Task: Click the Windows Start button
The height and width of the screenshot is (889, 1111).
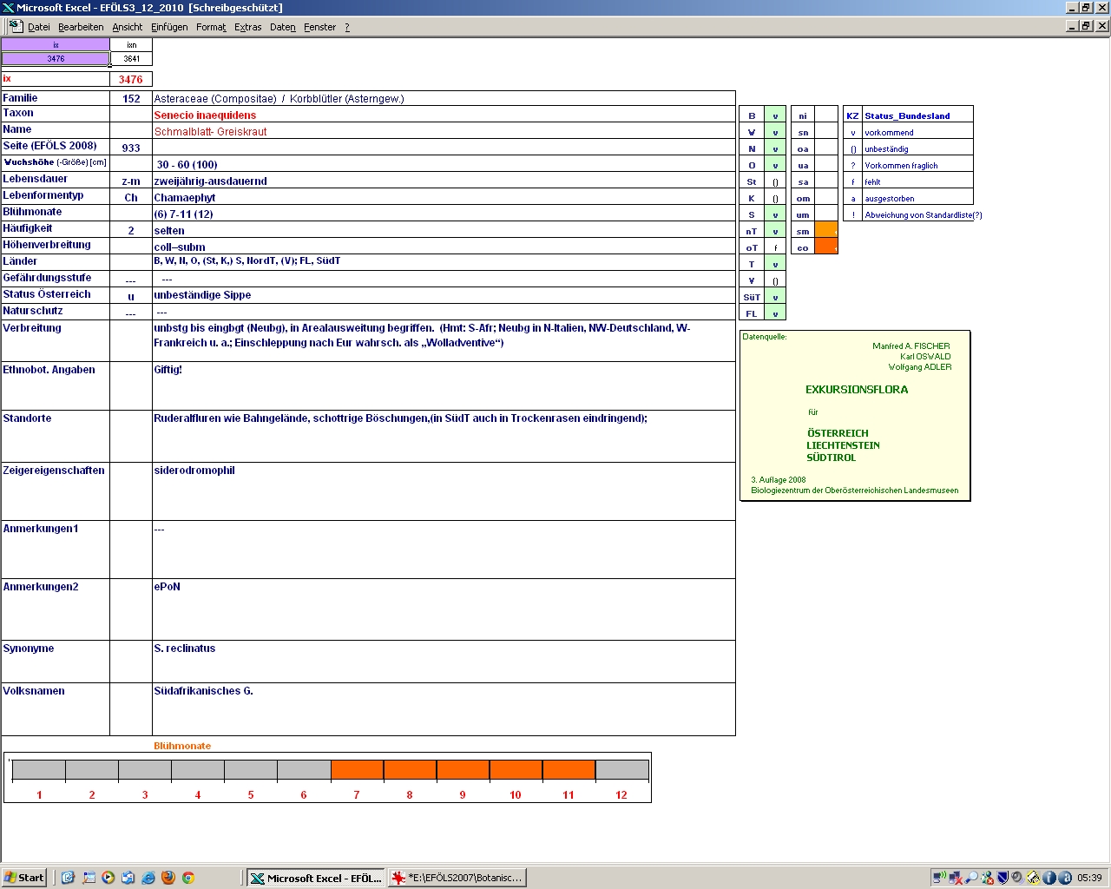Action: [x=24, y=878]
